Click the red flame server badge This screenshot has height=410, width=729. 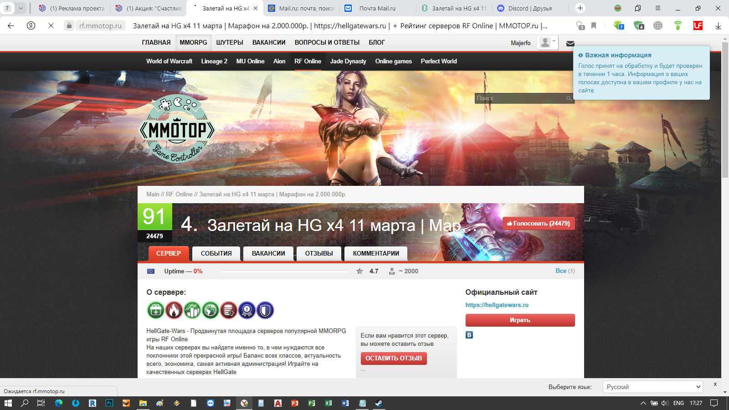tap(174, 311)
